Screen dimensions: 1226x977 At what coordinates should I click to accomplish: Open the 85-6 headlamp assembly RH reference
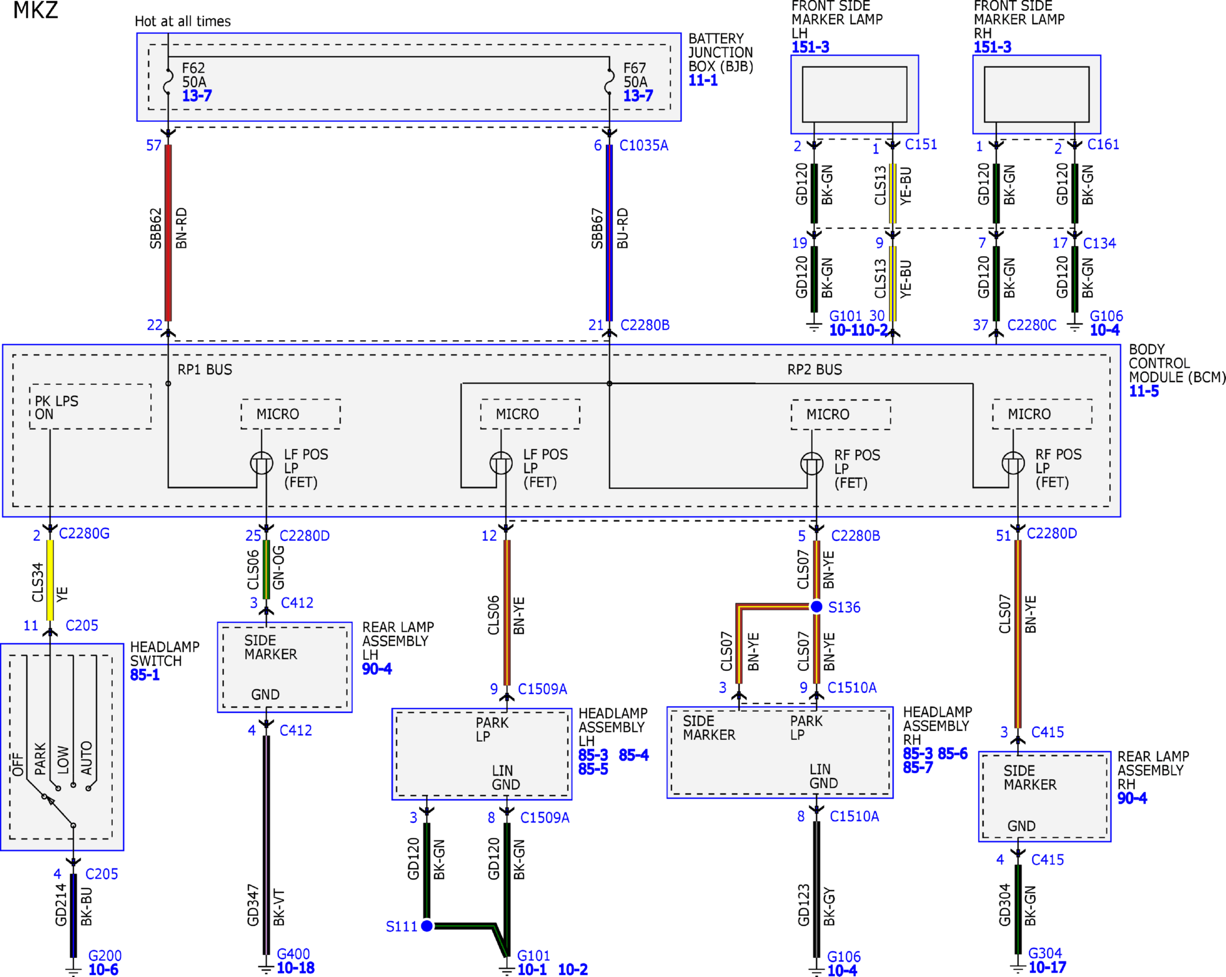pos(953,754)
